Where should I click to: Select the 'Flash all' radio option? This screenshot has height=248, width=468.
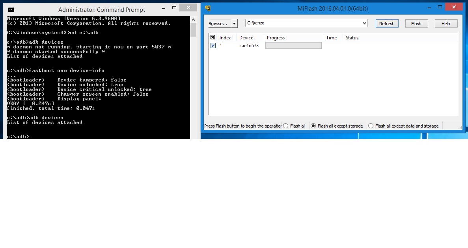coord(285,126)
